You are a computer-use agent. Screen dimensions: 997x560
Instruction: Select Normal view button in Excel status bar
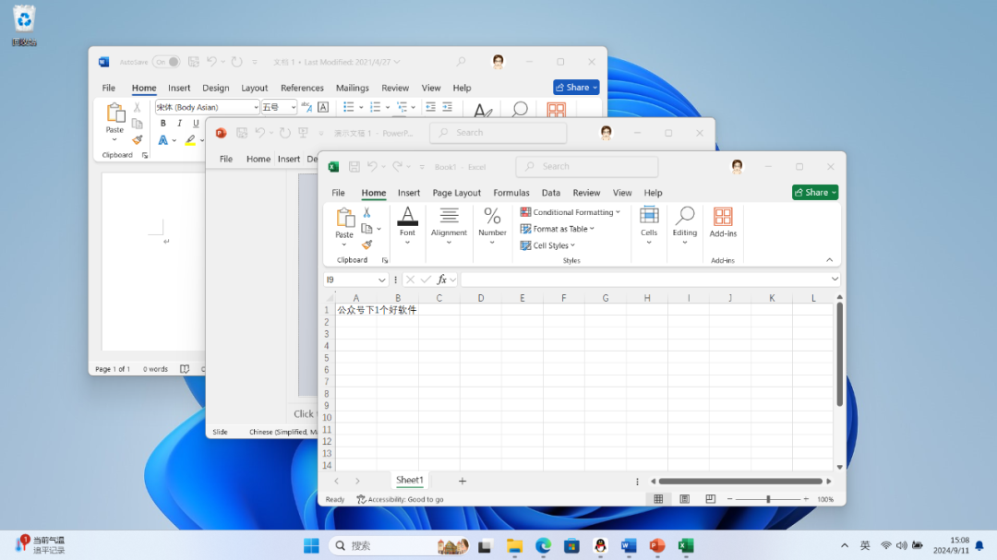[658, 499]
